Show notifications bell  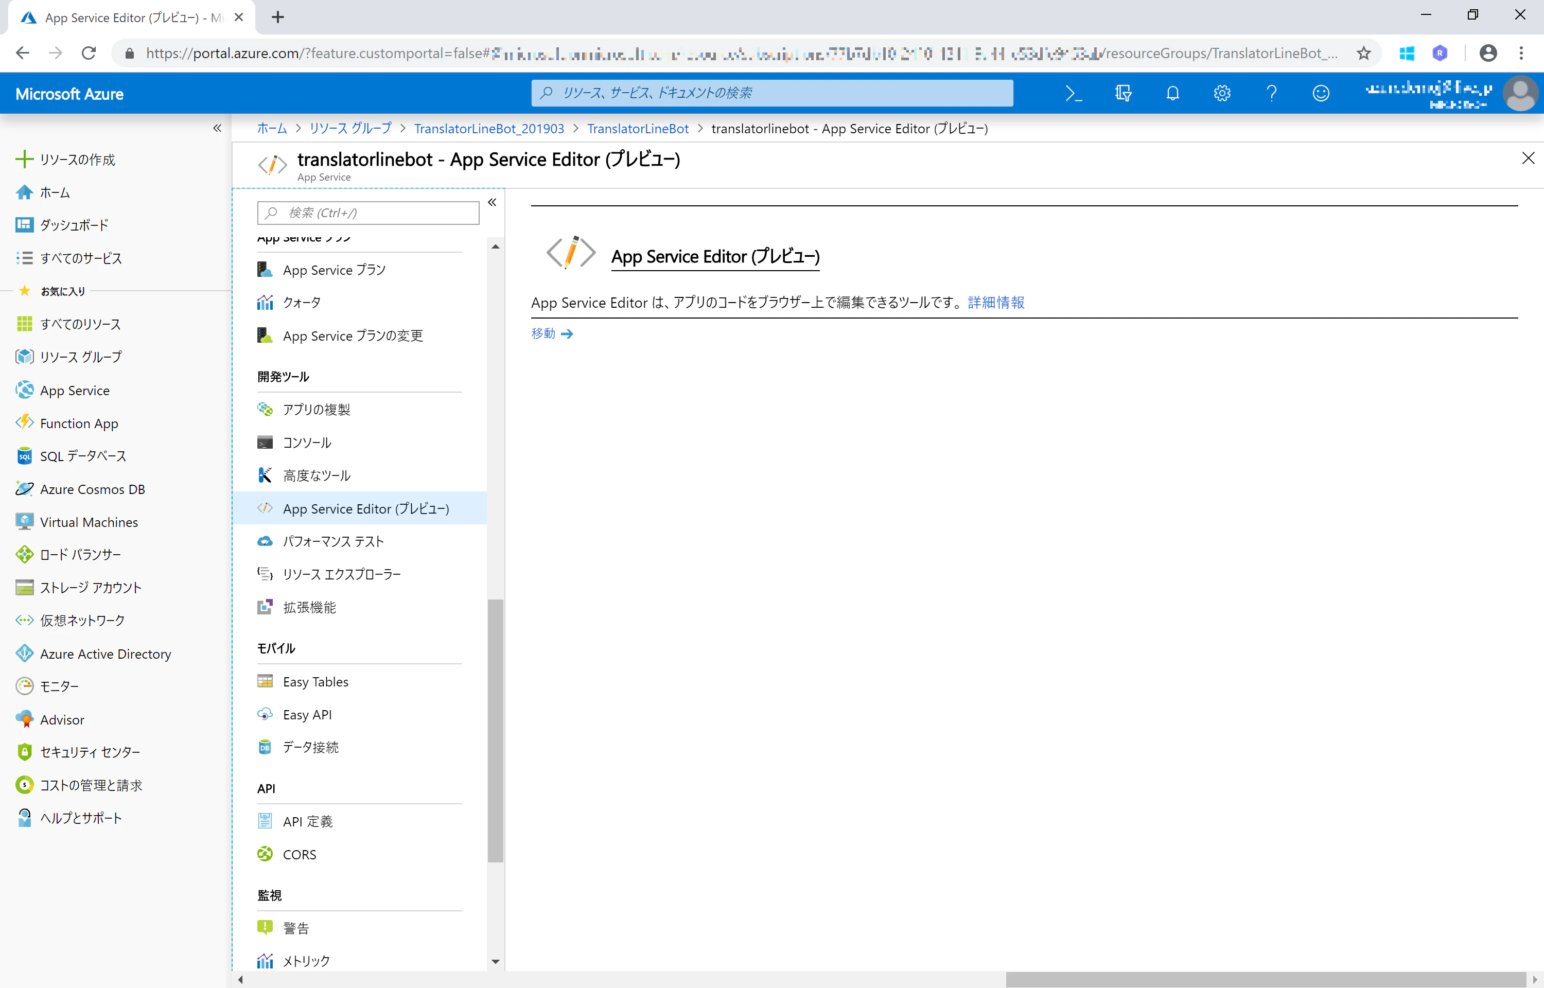click(x=1172, y=93)
